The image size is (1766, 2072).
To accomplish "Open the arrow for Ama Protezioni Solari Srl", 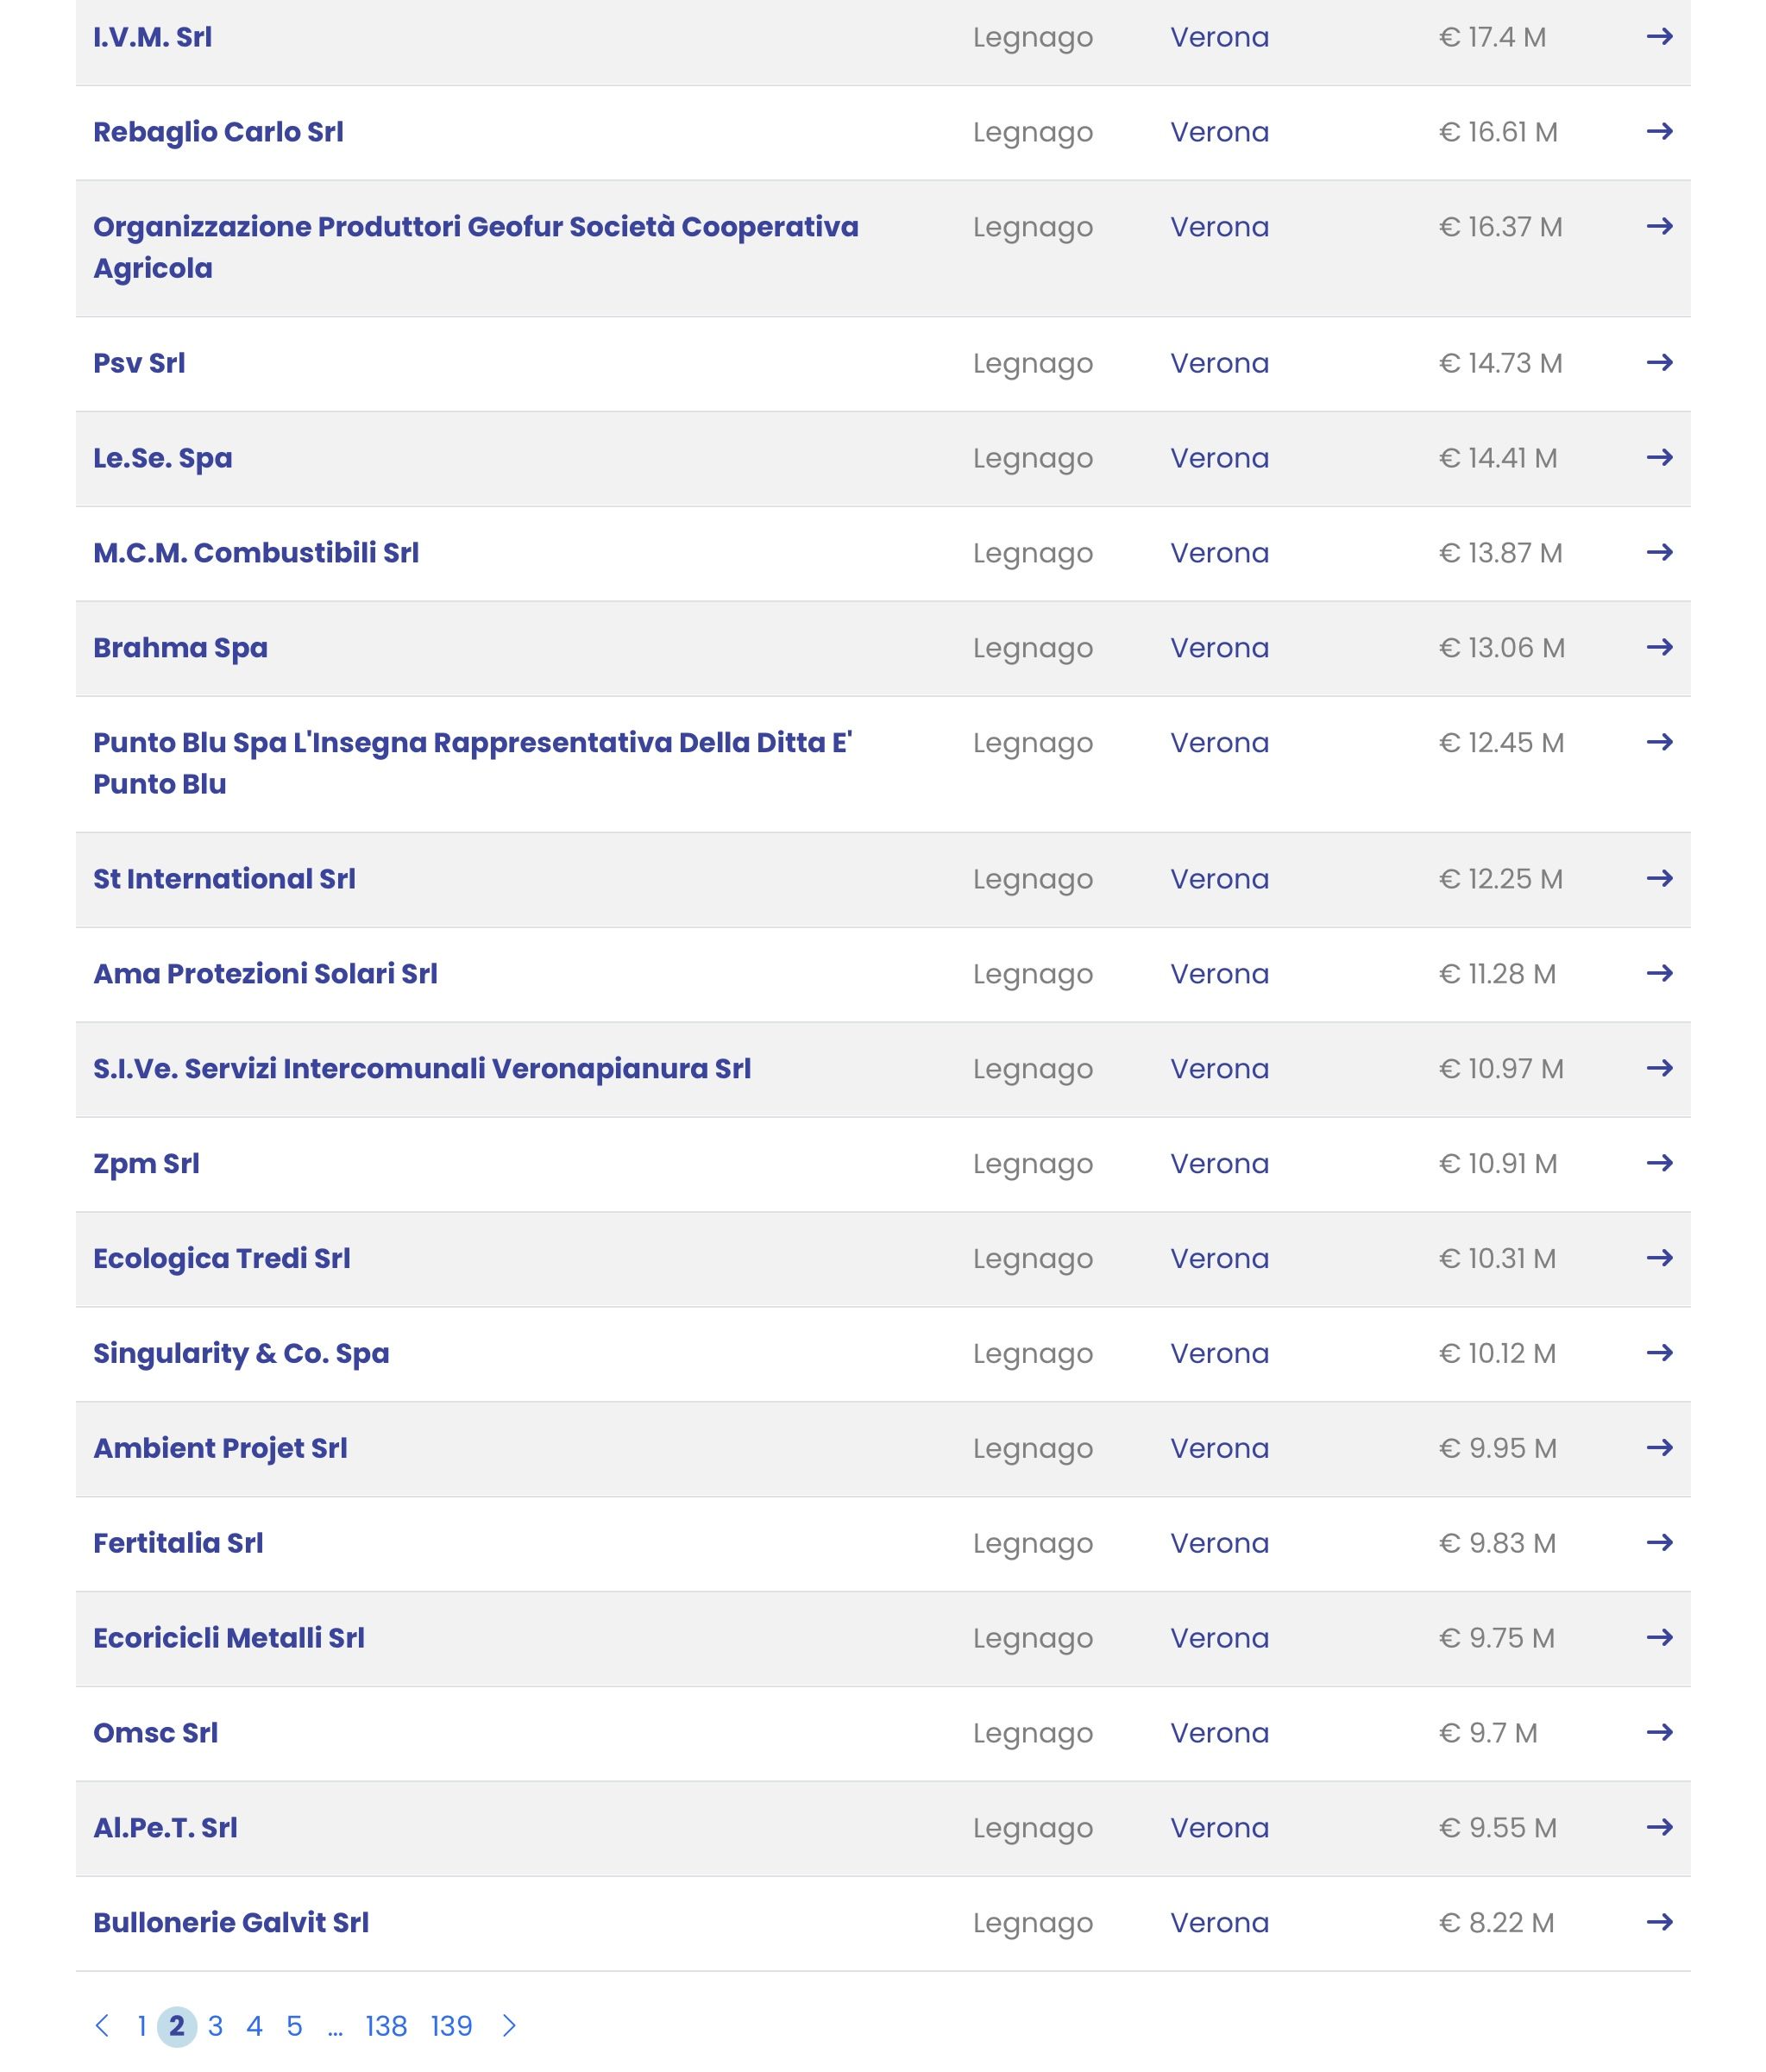I will pyautogui.click(x=1659, y=974).
